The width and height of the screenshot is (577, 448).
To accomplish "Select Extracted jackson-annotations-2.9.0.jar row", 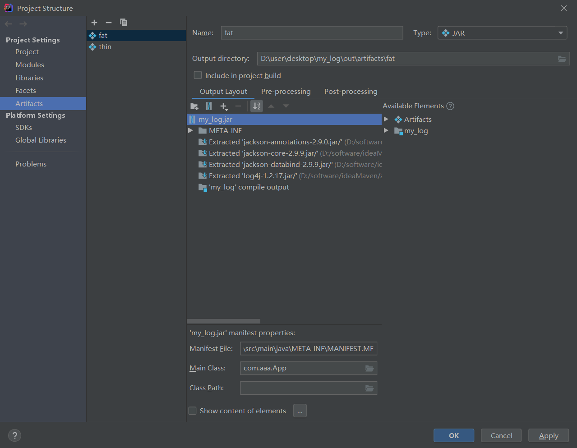I will point(284,142).
